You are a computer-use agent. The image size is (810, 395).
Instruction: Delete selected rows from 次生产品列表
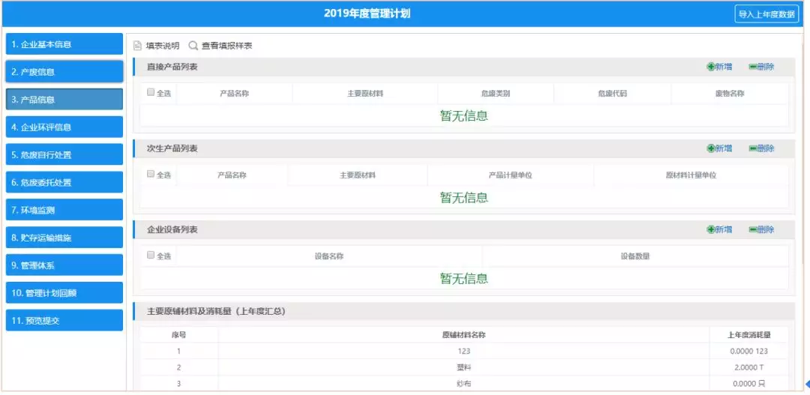pos(761,148)
